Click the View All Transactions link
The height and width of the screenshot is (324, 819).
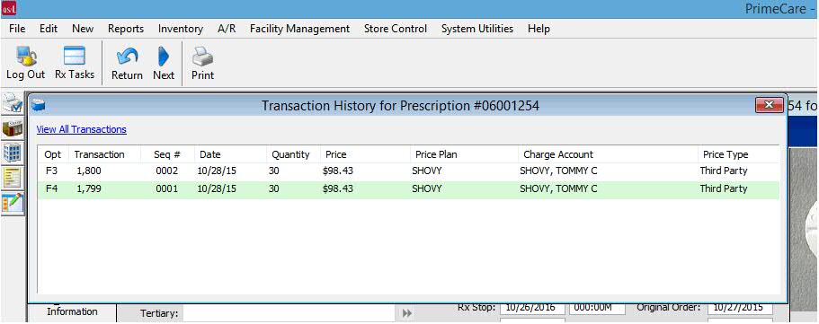[82, 129]
